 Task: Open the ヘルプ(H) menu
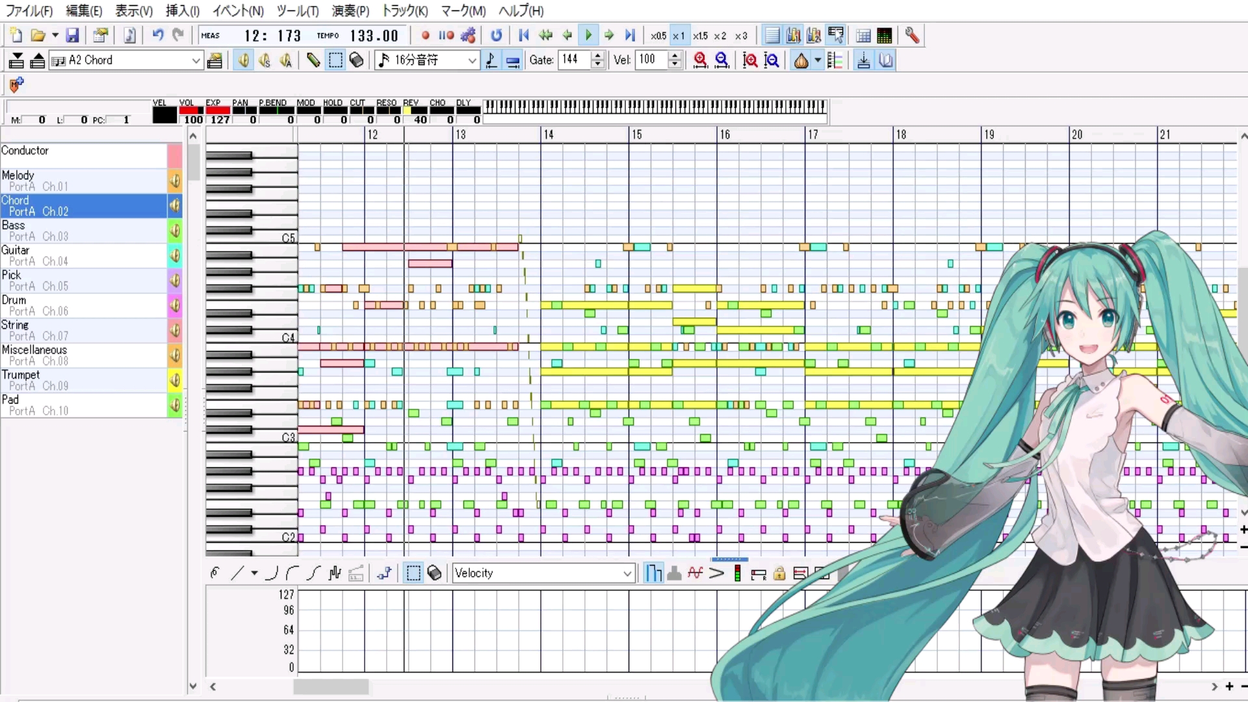tap(521, 11)
